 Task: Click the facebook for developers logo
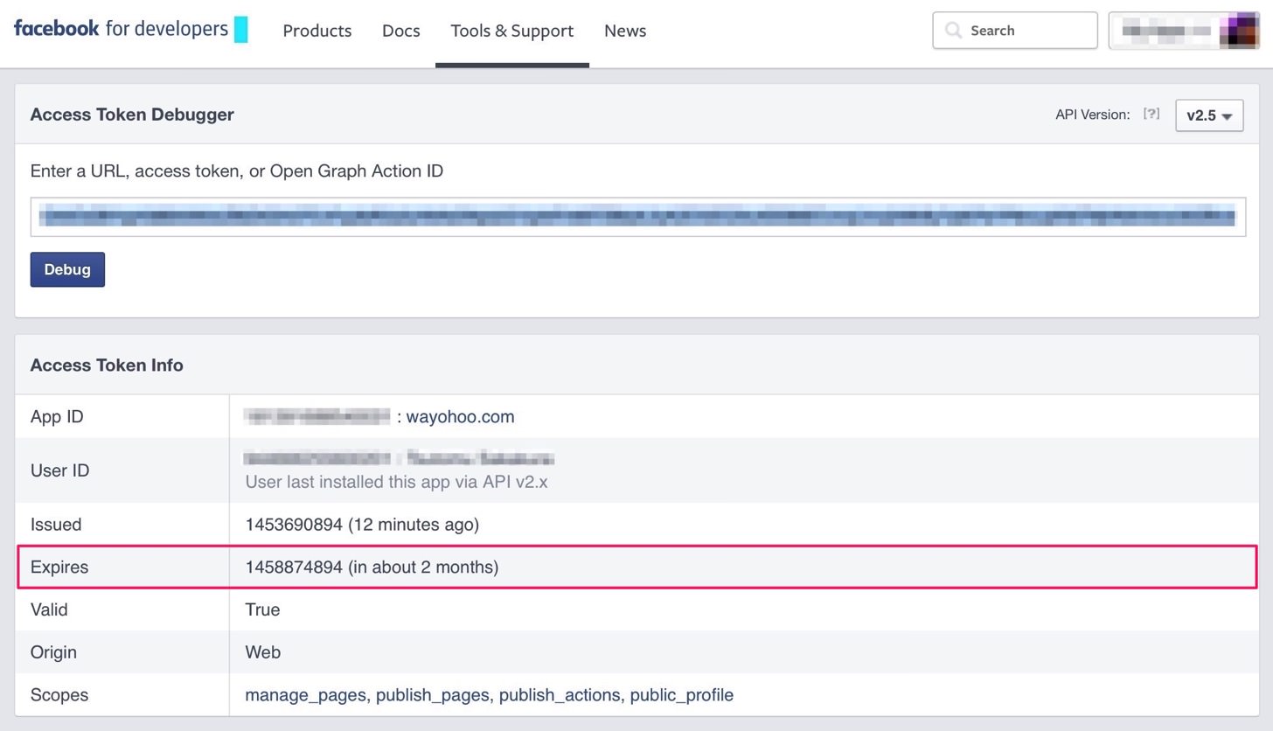click(x=130, y=29)
